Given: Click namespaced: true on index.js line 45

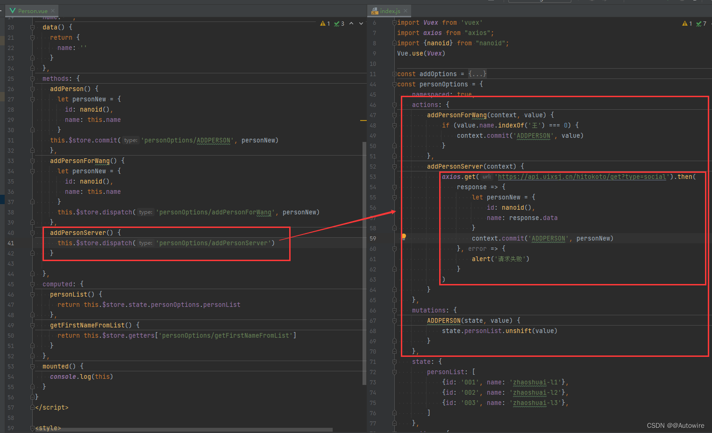Looking at the screenshot, I should [x=442, y=94].
